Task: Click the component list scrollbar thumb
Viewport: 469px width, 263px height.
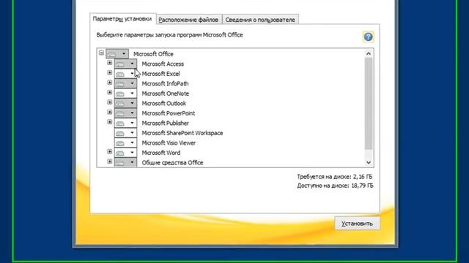Action: pos(369,104)
